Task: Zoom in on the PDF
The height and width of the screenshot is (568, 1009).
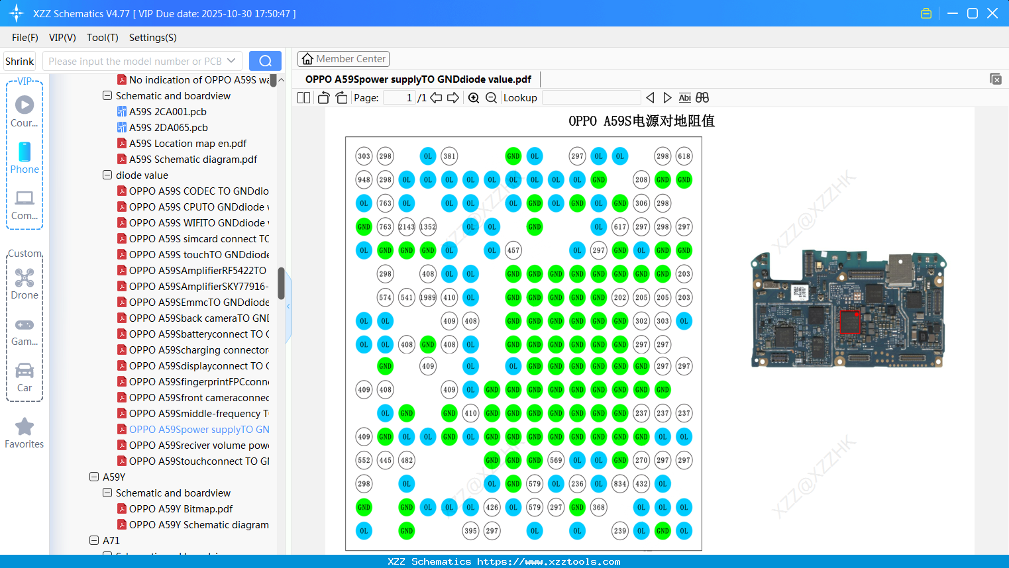Action: pyautogui.click(x=474, y=98)
